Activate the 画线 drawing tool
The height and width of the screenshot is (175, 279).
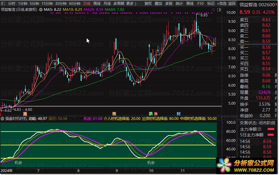point(190,3)
